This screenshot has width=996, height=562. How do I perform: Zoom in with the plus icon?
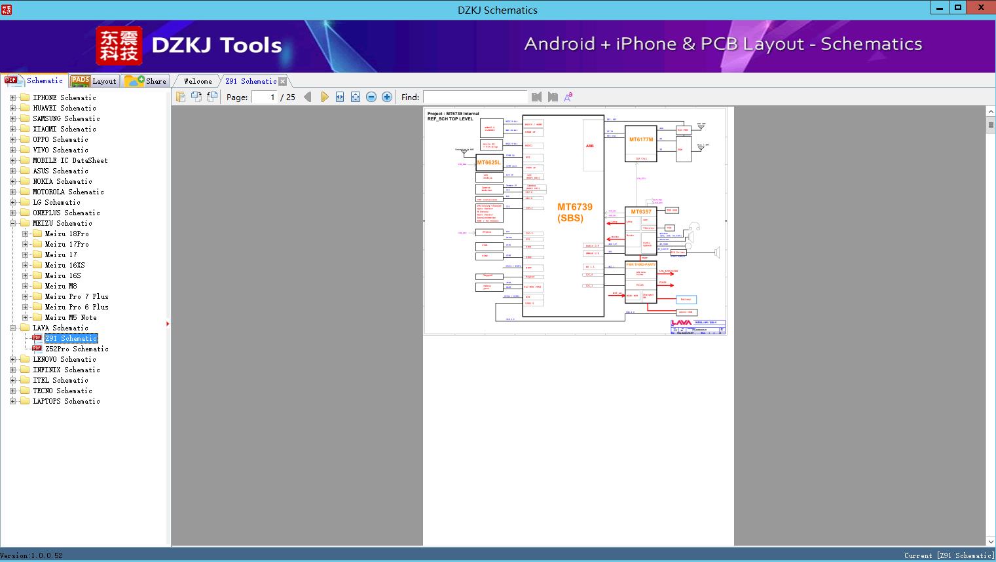[387, 97]
